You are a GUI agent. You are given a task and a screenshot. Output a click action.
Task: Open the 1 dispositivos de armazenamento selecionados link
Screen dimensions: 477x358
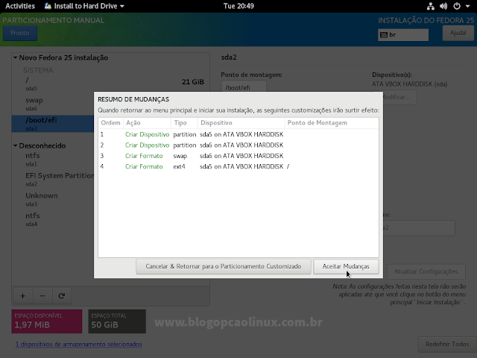tap(79, 344)
